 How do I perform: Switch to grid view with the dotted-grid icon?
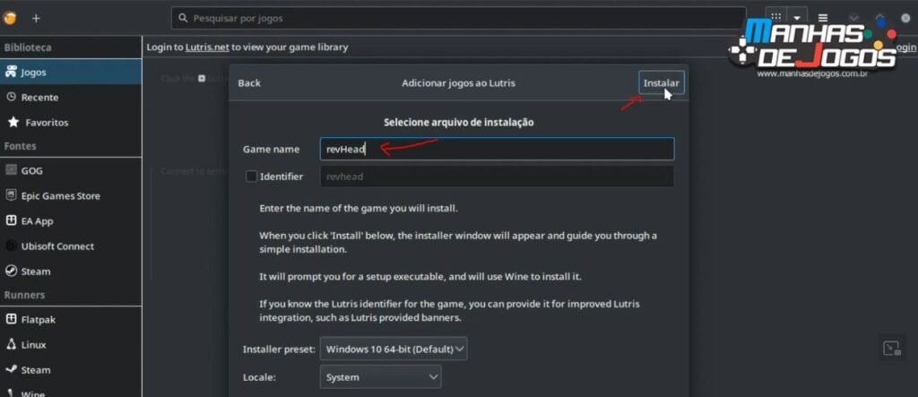[775, 18]
